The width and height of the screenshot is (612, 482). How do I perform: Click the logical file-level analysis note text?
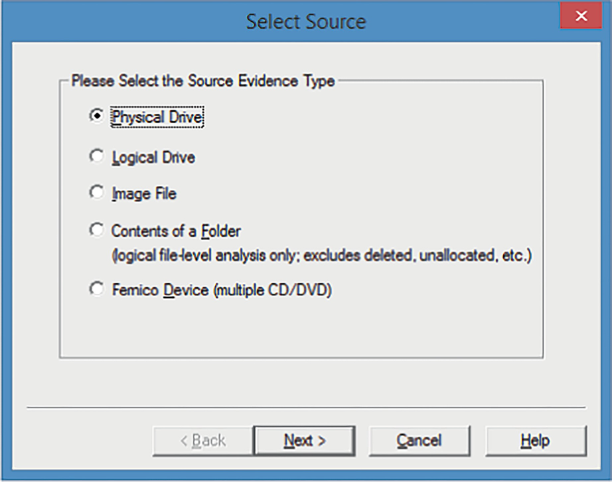pyautogui.click(x=322, y=255)
